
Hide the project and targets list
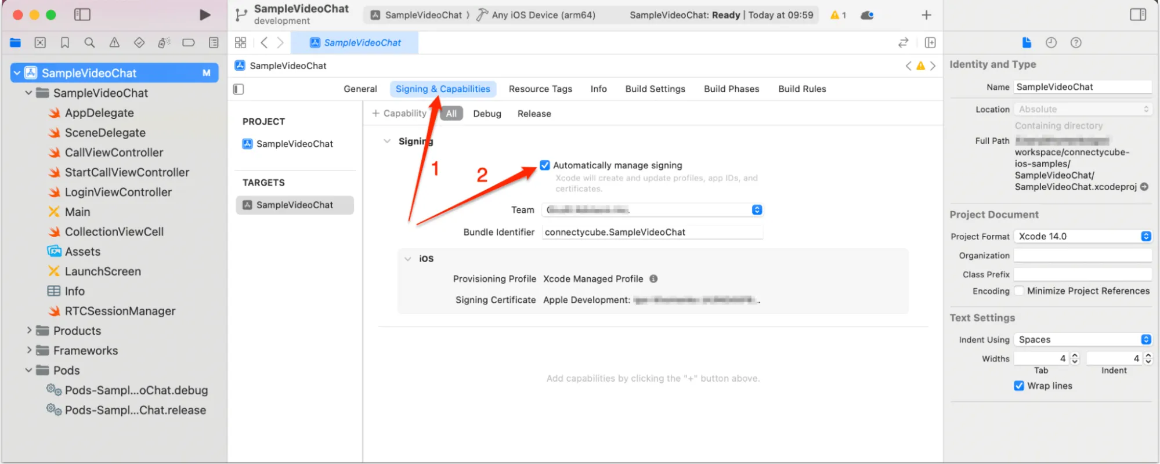238,89
